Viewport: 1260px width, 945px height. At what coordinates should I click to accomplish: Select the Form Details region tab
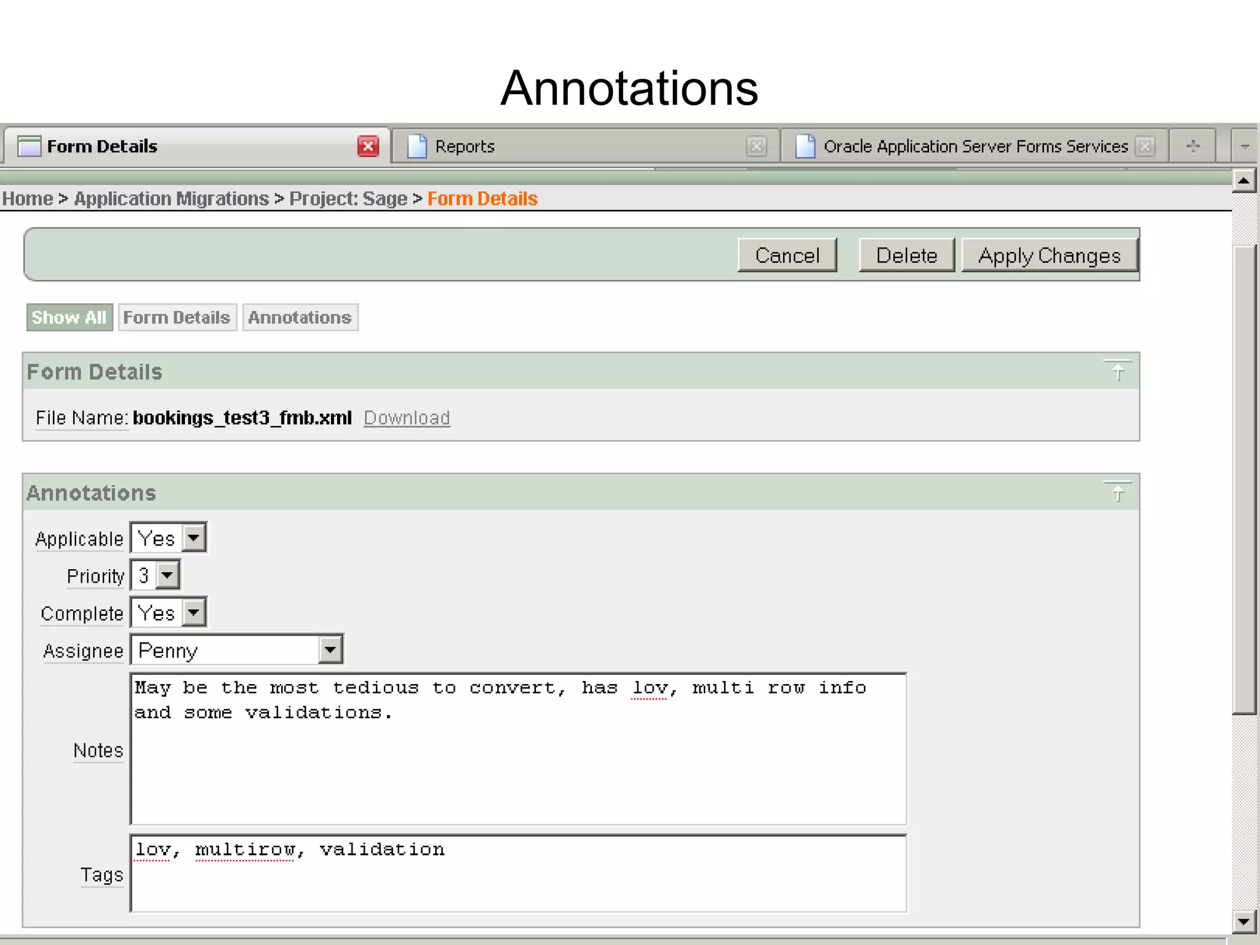(177, 317)
